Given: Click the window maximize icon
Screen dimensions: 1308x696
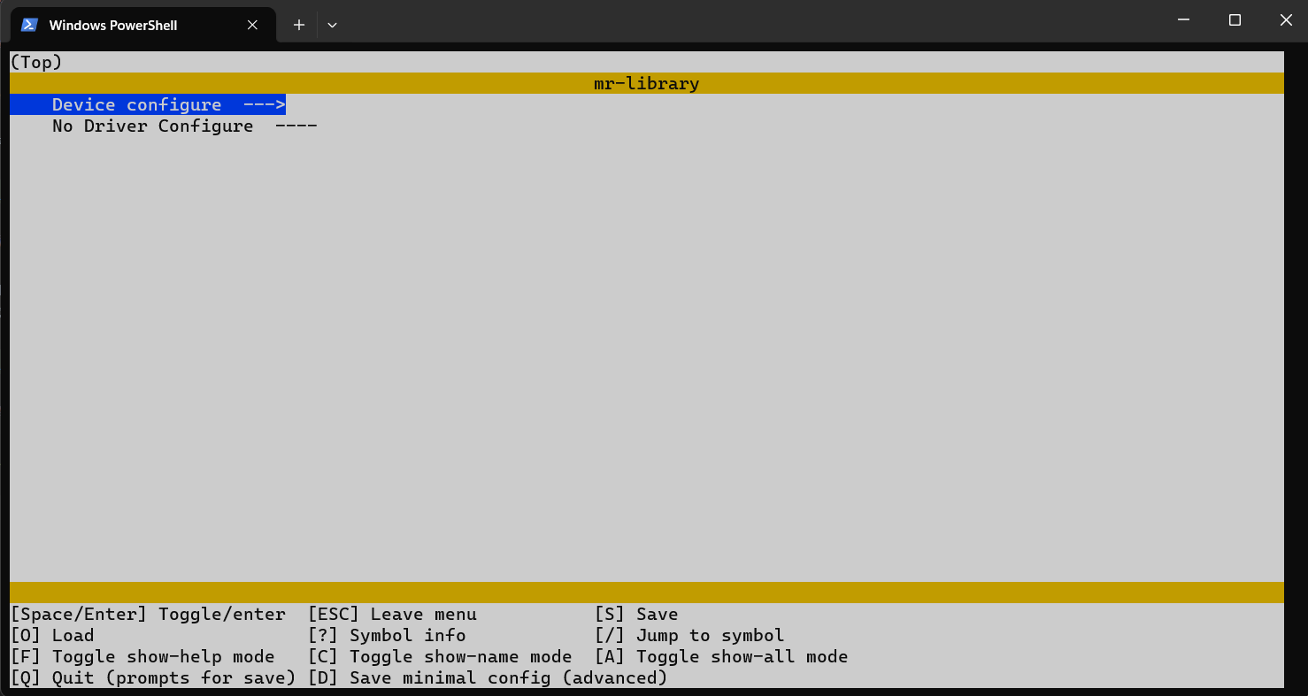Looking at the screenshot, I should click(1235, 19).
